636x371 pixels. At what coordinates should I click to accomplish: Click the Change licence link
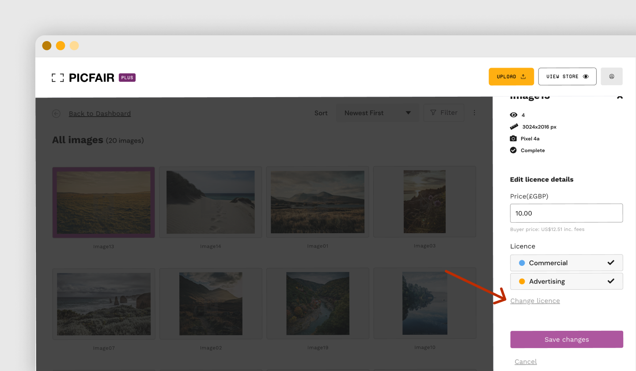(x=535, y=301)
